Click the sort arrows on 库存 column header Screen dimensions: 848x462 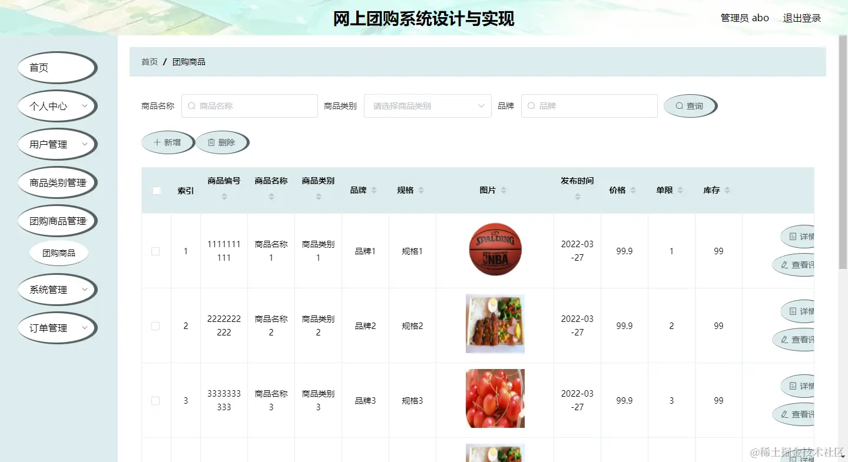727,190
